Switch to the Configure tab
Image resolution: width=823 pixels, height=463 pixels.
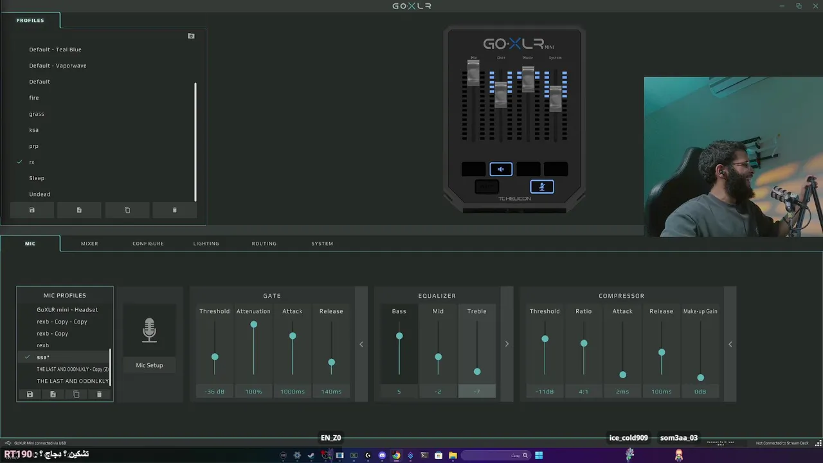tap(148, 244)
